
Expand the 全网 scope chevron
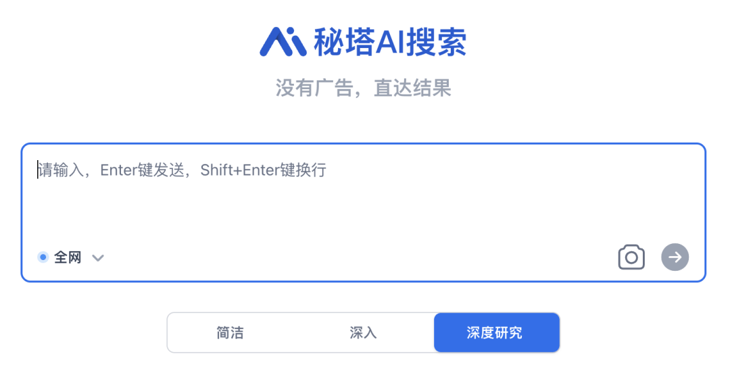[x=98, y=258]
